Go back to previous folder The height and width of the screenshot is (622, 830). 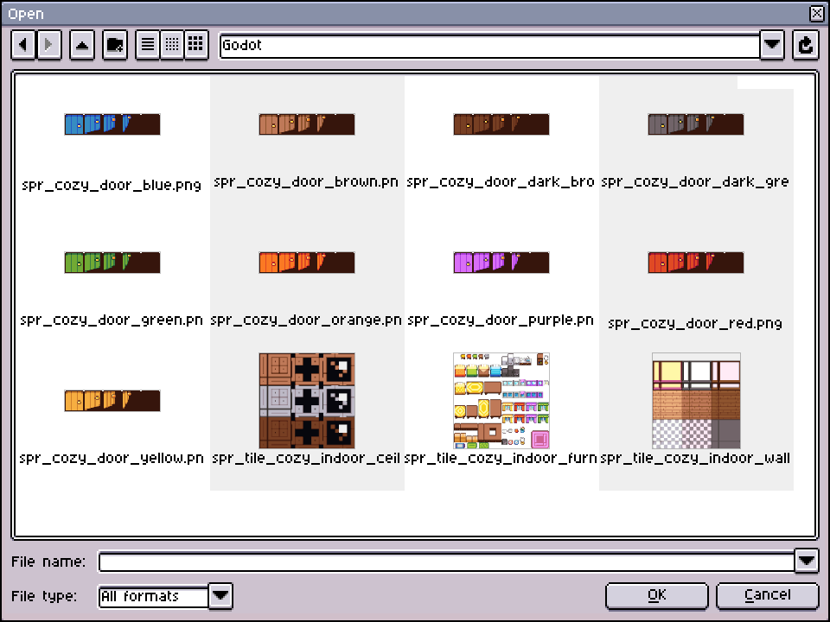[23, 45]
